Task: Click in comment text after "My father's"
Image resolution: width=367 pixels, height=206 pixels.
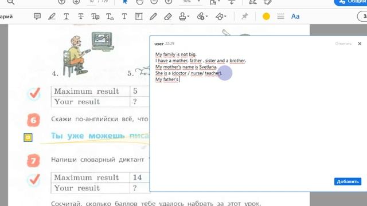Action: 179,80
